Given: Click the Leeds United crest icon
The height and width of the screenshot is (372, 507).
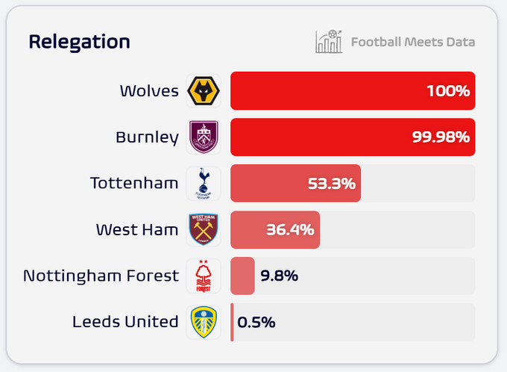Looking at the screenshot, I should click(x=204, y=322).
